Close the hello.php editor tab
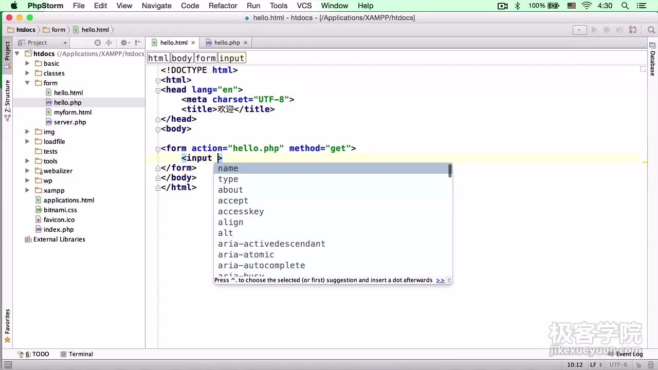658x370 pixels. tap(245, 43)
